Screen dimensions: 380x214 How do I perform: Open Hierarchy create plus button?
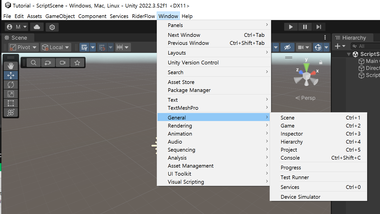[340, 46]
